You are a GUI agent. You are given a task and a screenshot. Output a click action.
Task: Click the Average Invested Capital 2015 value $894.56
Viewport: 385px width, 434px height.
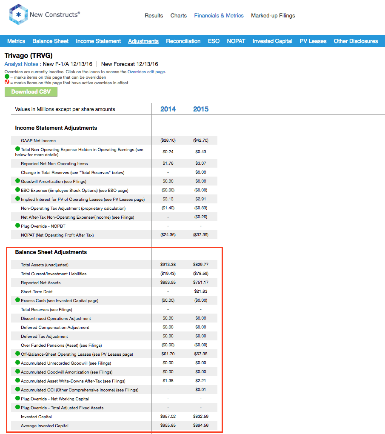tap(201, 425)
